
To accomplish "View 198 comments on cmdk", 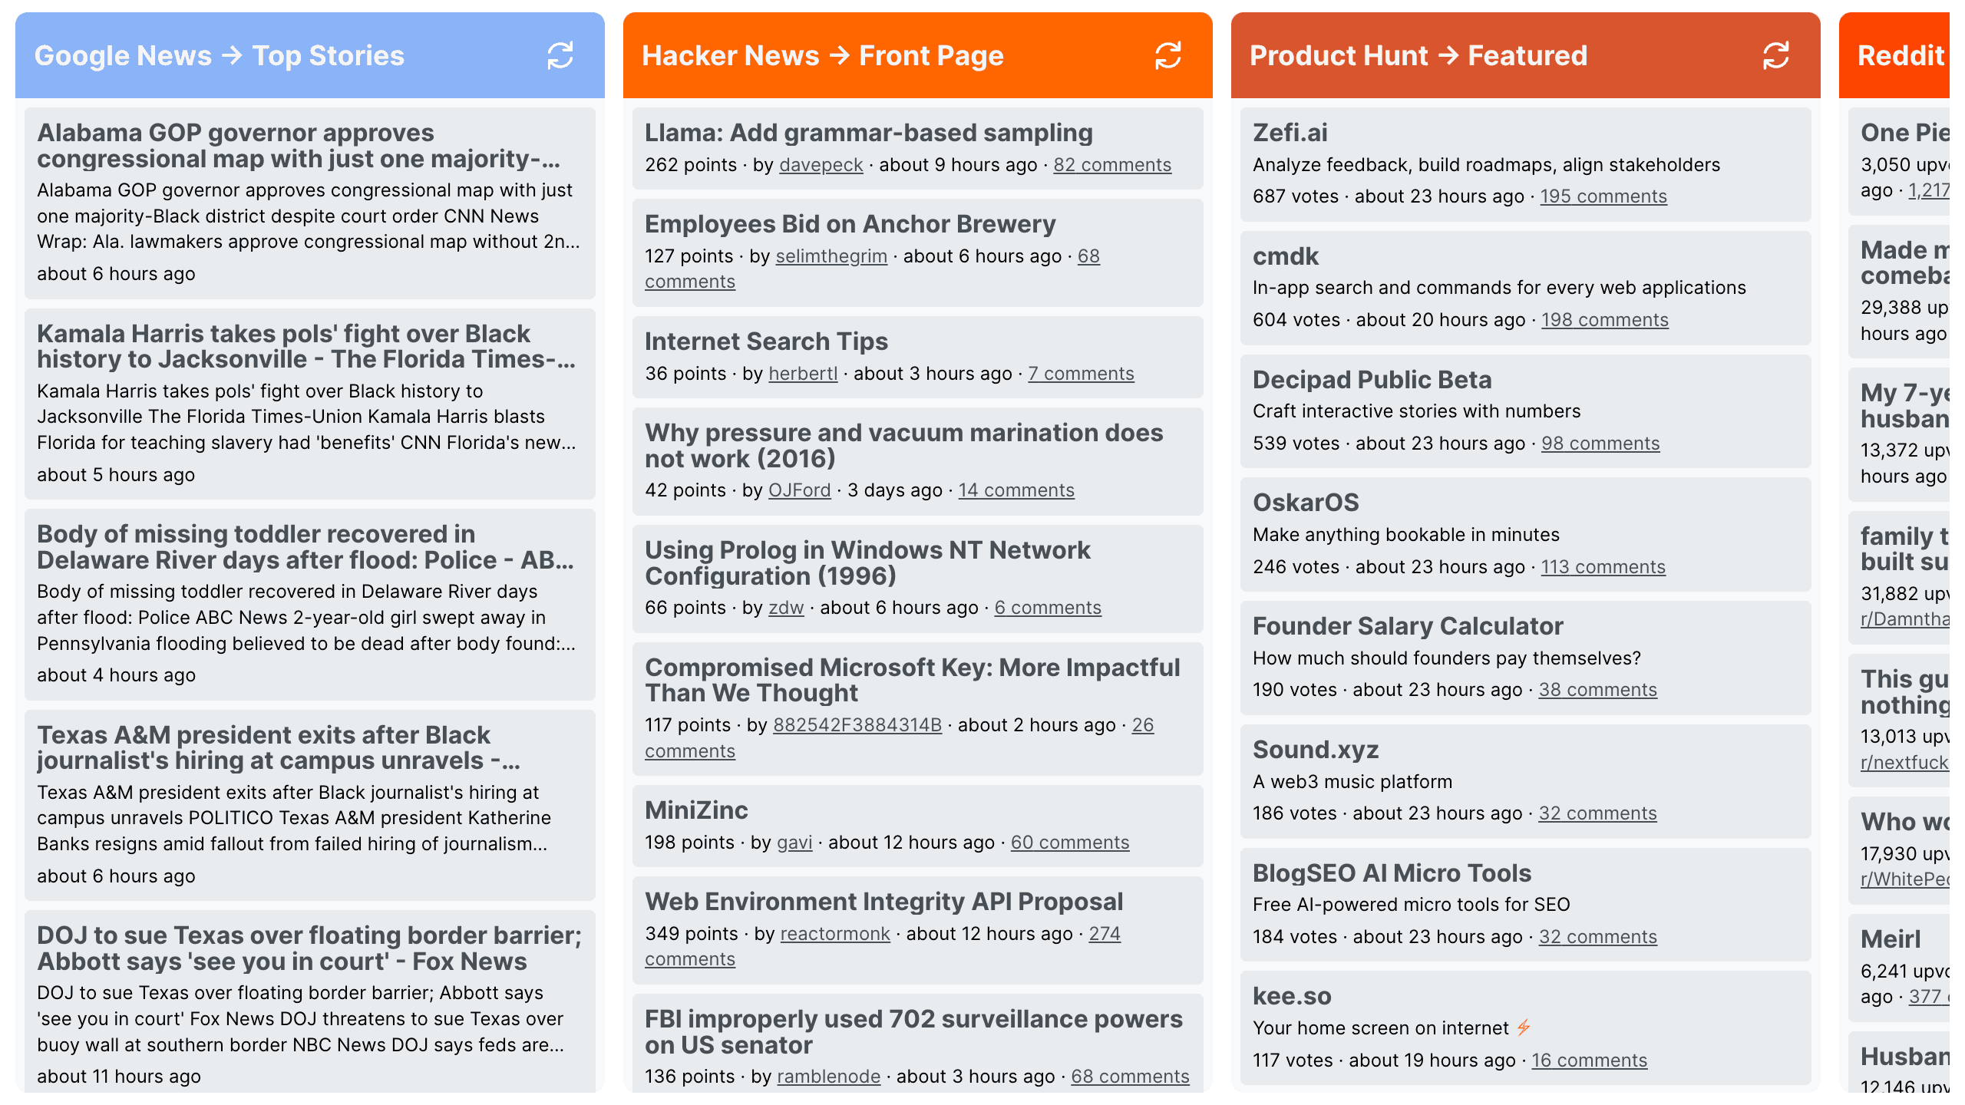I will point(1605,320).
